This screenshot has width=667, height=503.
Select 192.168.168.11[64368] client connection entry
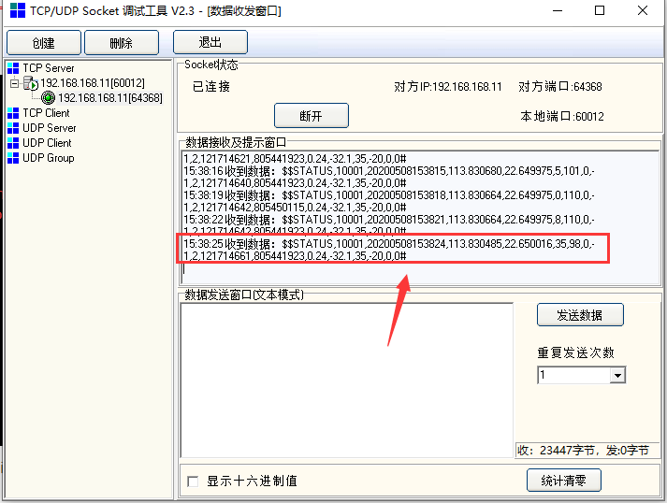coord(110,98)
